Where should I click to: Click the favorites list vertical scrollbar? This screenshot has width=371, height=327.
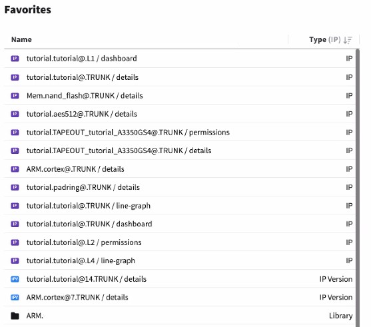click(x=358, y=188)
